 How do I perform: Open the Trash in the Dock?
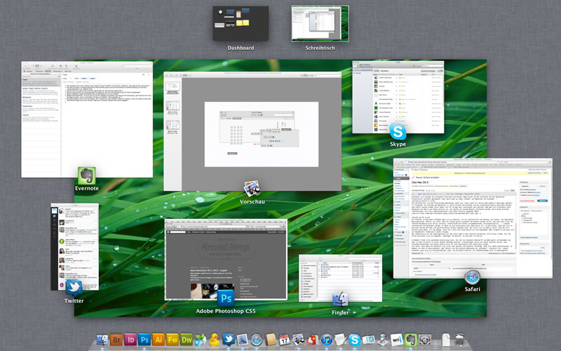[x=460, y=340]
